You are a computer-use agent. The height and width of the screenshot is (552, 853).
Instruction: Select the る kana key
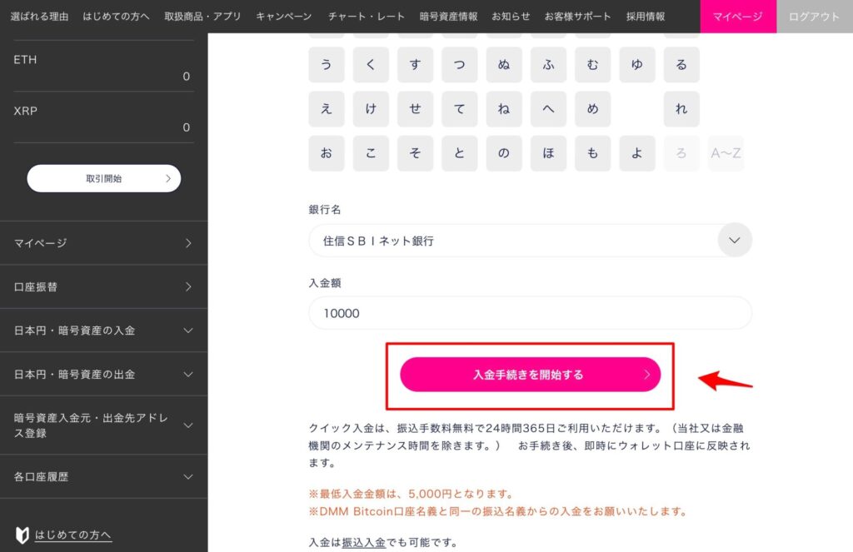(x=681, y=65)
